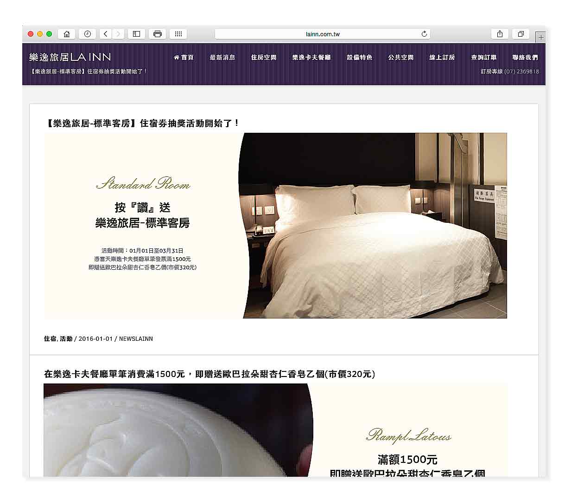This screenshot has height=500, width=565.
Task: Click the lainn.com.tw address field
Action: point(323,34)
